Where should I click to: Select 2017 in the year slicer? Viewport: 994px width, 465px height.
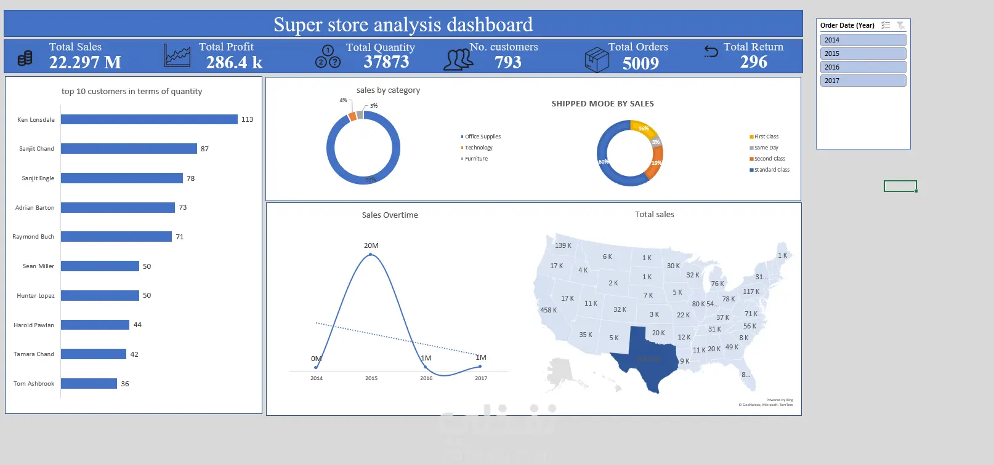(863, 81)
